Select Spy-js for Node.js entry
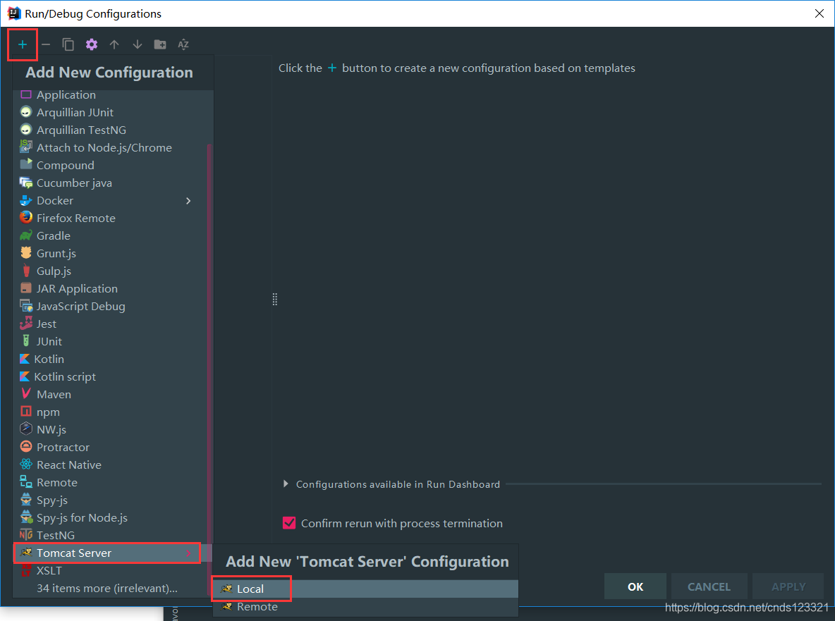835x621 pixels. pyautogui.click(x=113, y=517)
